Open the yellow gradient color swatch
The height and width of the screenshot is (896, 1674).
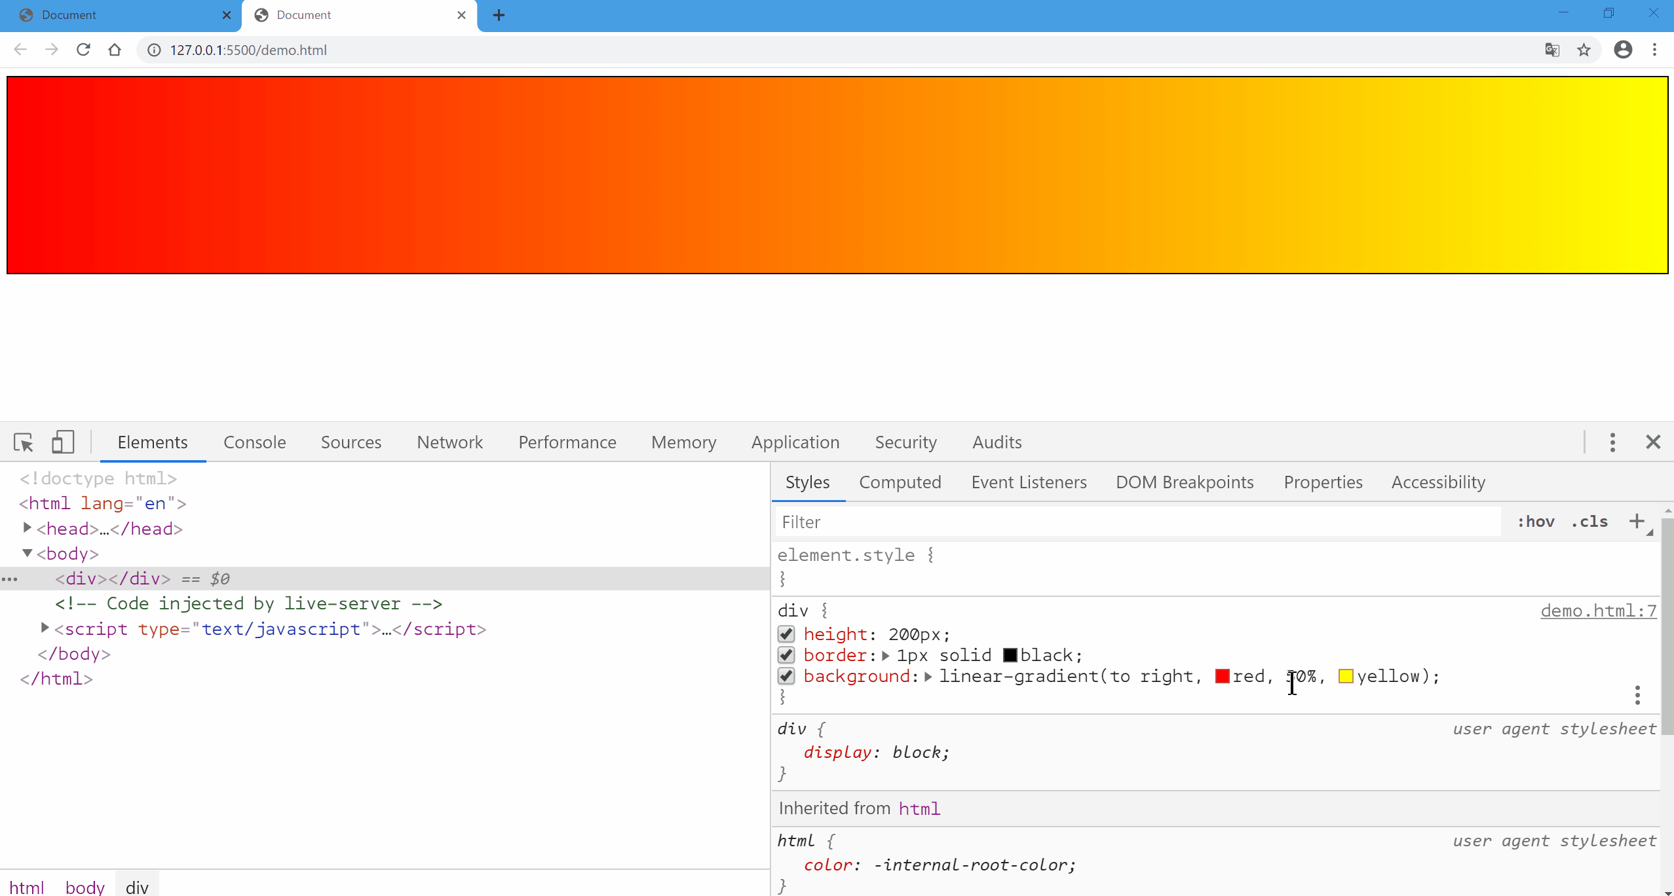[x=1346, y=676]
